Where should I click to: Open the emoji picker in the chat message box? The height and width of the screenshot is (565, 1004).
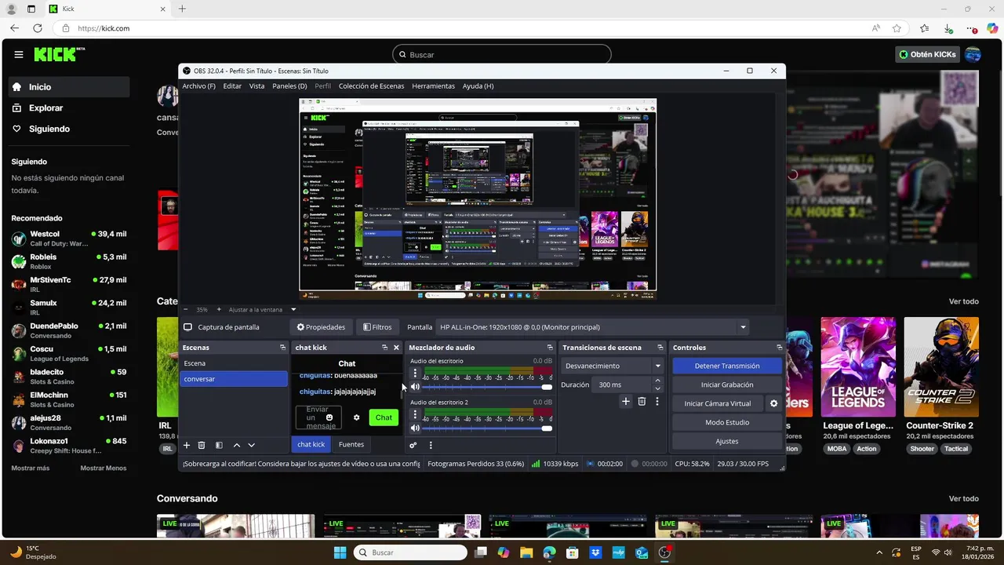(329, 417)
